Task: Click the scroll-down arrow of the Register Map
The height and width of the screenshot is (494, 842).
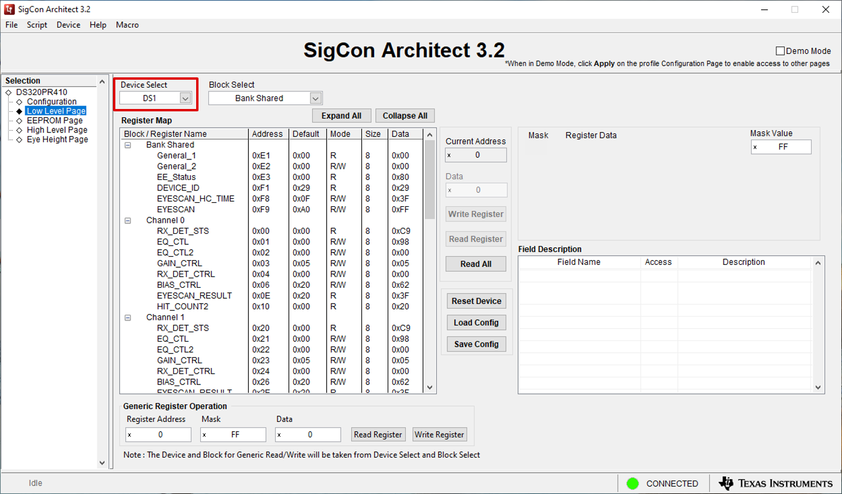Action: point(430,387)
